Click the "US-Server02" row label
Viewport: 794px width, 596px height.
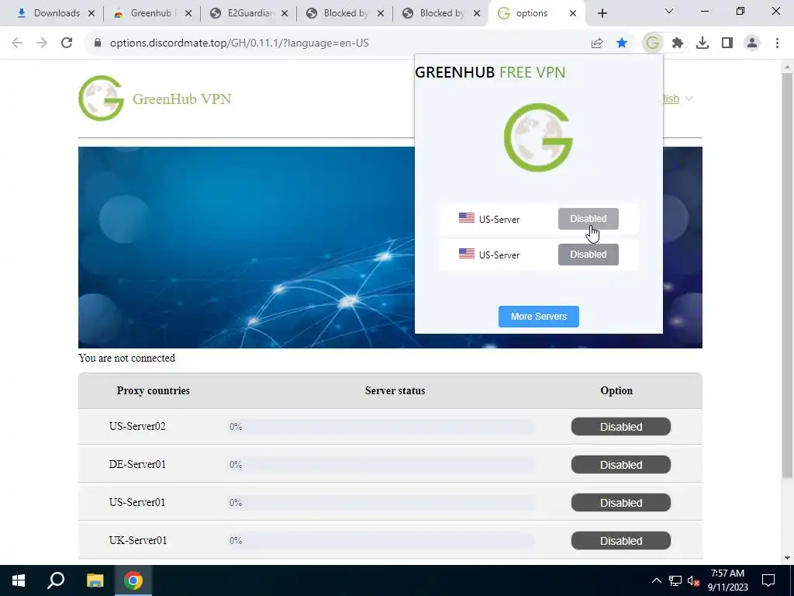[137, 426]
